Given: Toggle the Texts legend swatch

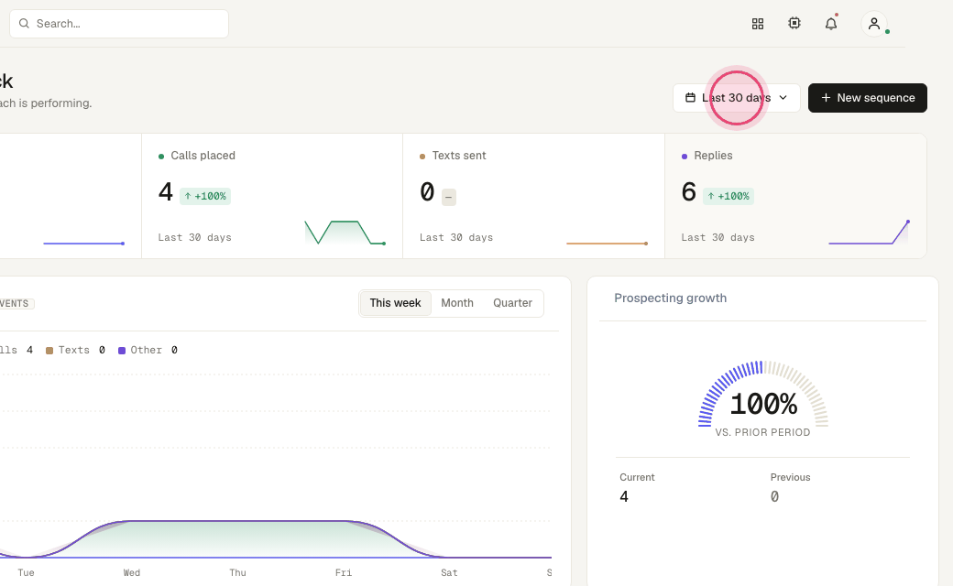Looking at the screenshot, I should click(x=49, y=351).
